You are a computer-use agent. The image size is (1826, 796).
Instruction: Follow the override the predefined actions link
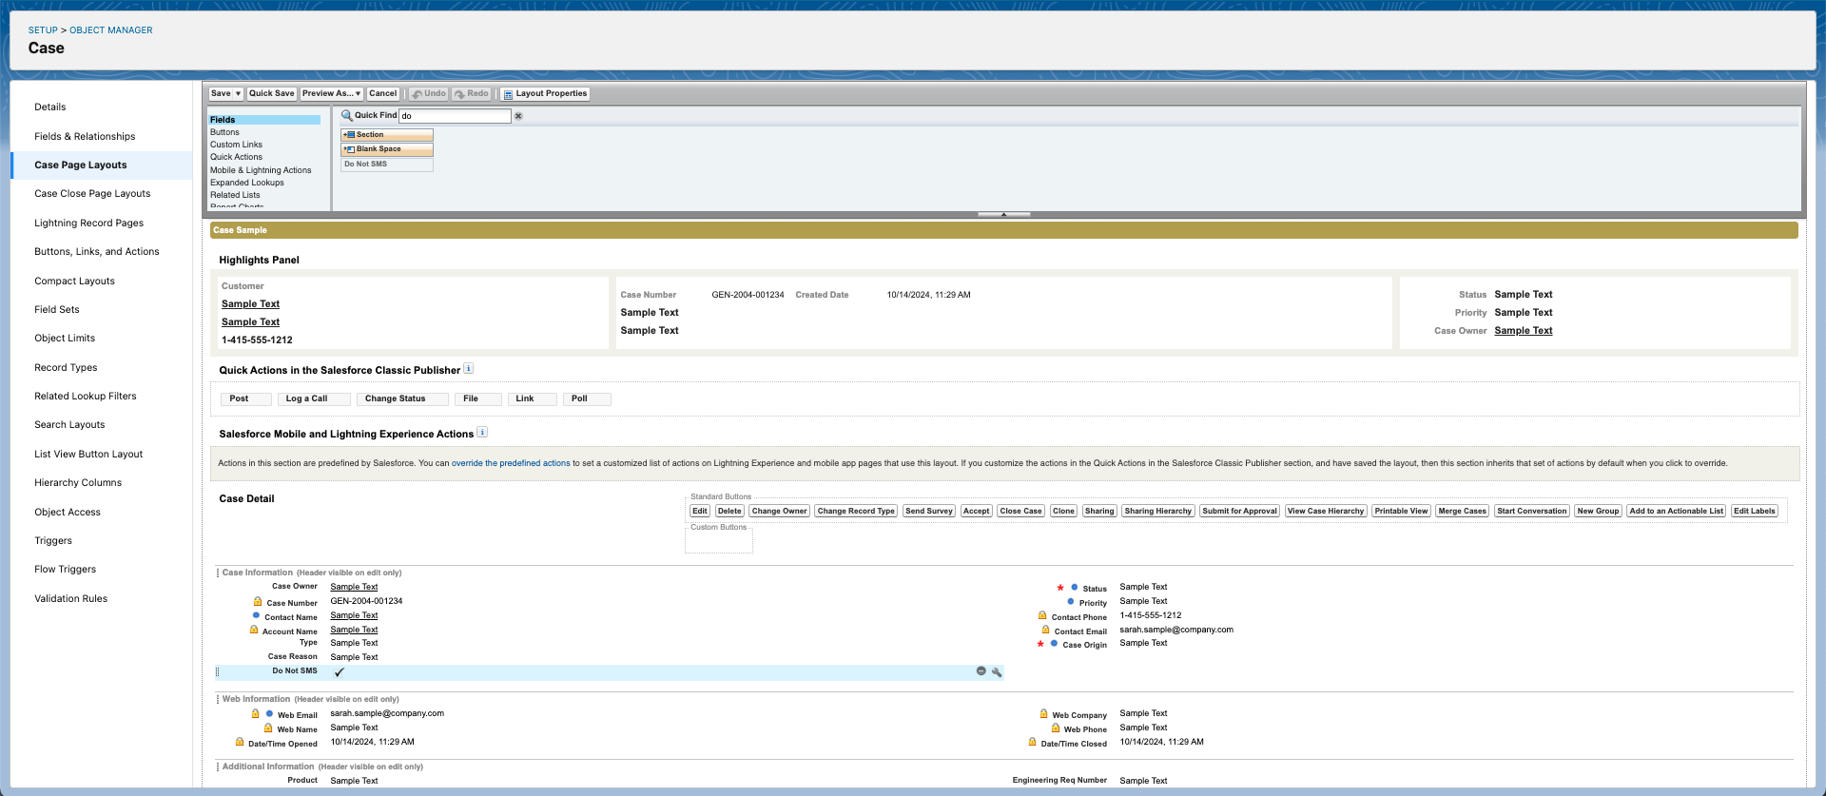click(511, 463)
